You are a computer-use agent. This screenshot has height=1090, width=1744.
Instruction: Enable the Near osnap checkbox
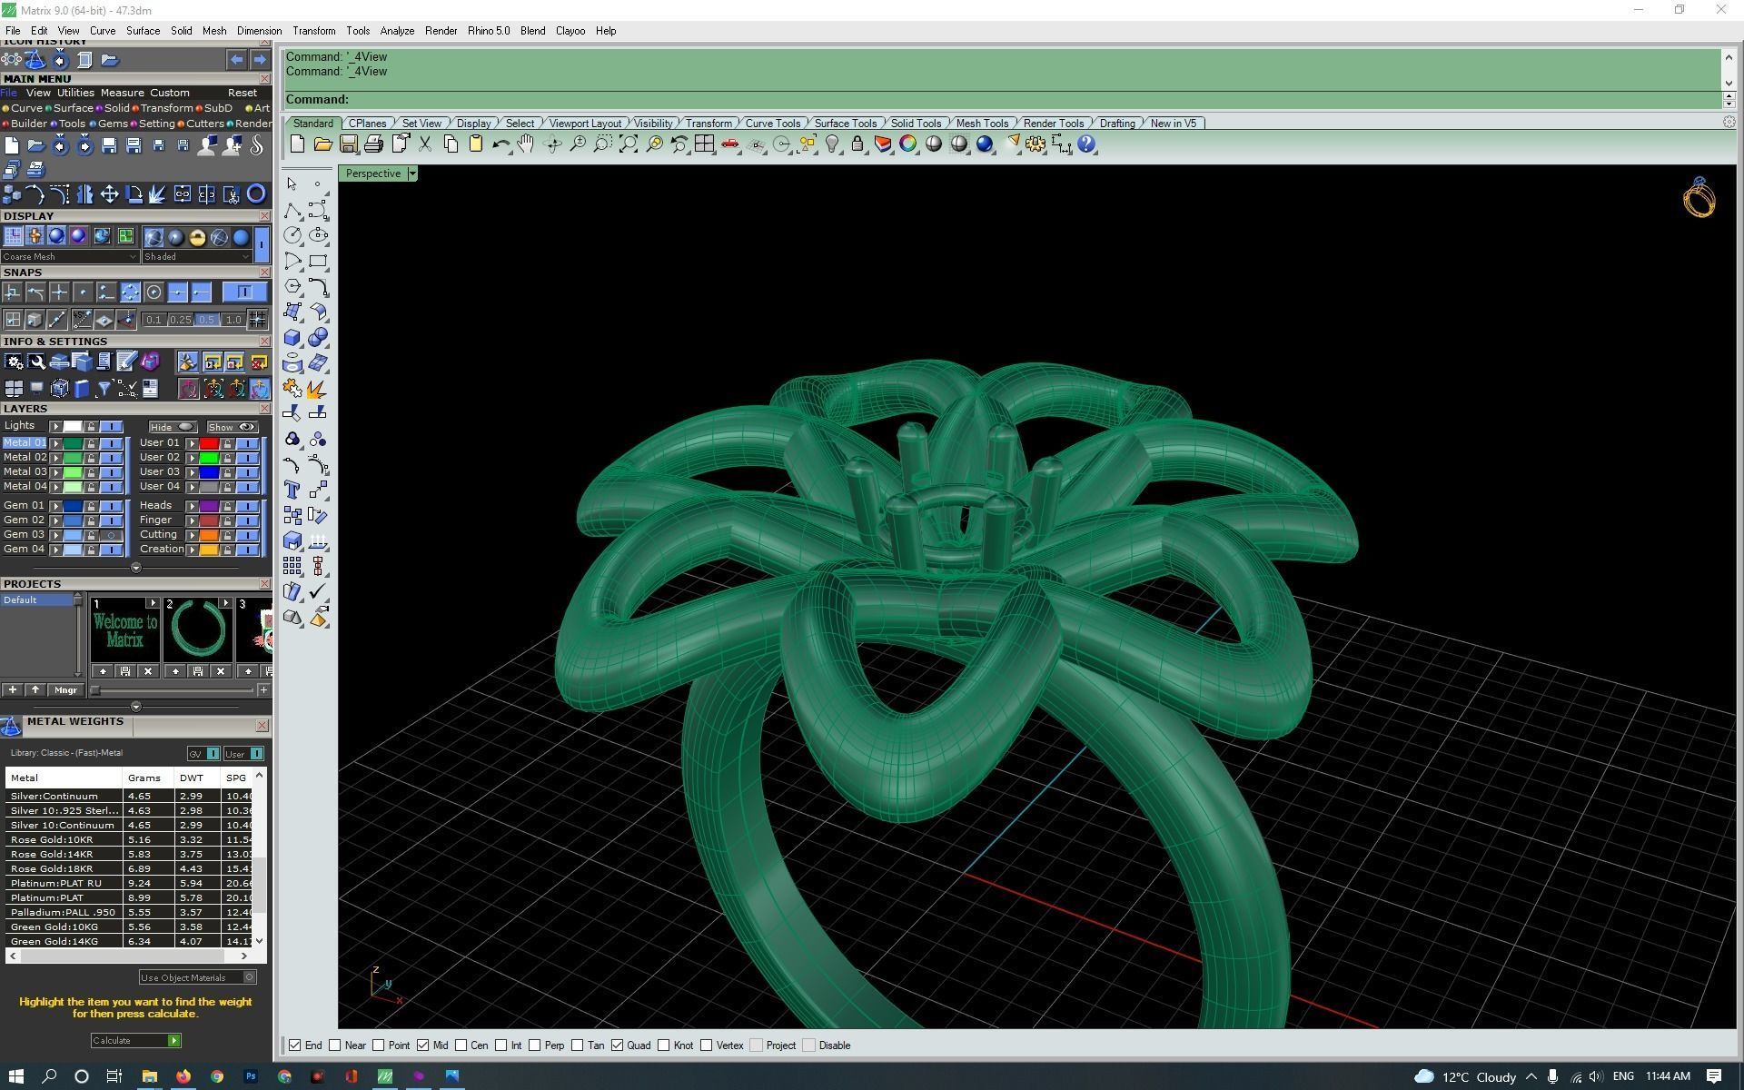(335, 1045)
